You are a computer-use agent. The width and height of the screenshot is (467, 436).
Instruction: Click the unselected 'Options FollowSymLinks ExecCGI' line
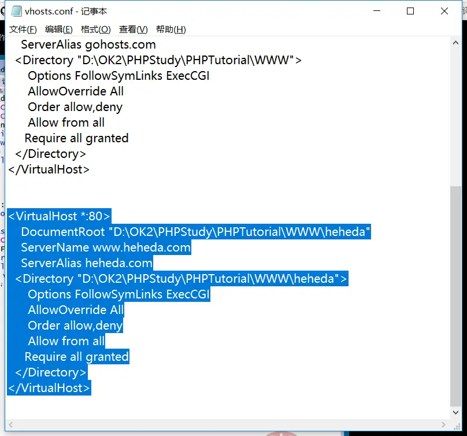tap(118, 76)
